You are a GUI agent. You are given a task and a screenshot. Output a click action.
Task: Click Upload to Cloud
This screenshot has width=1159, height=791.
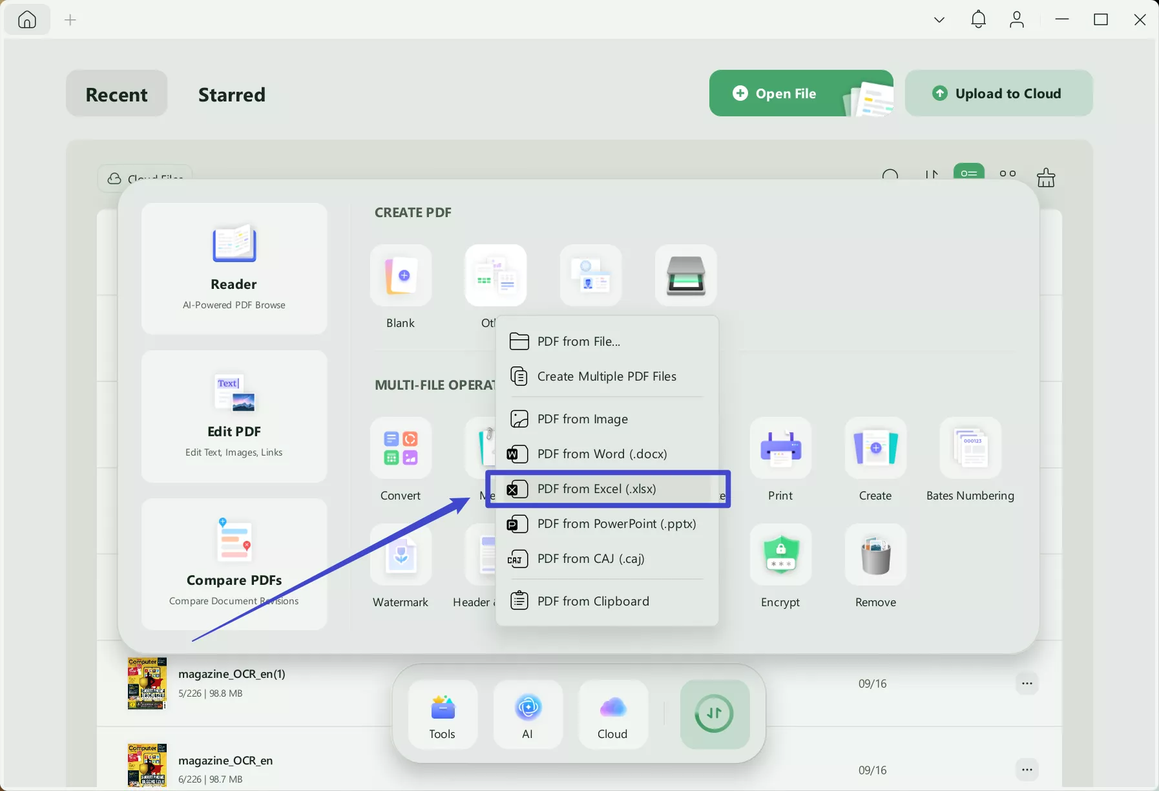(998, 93)
